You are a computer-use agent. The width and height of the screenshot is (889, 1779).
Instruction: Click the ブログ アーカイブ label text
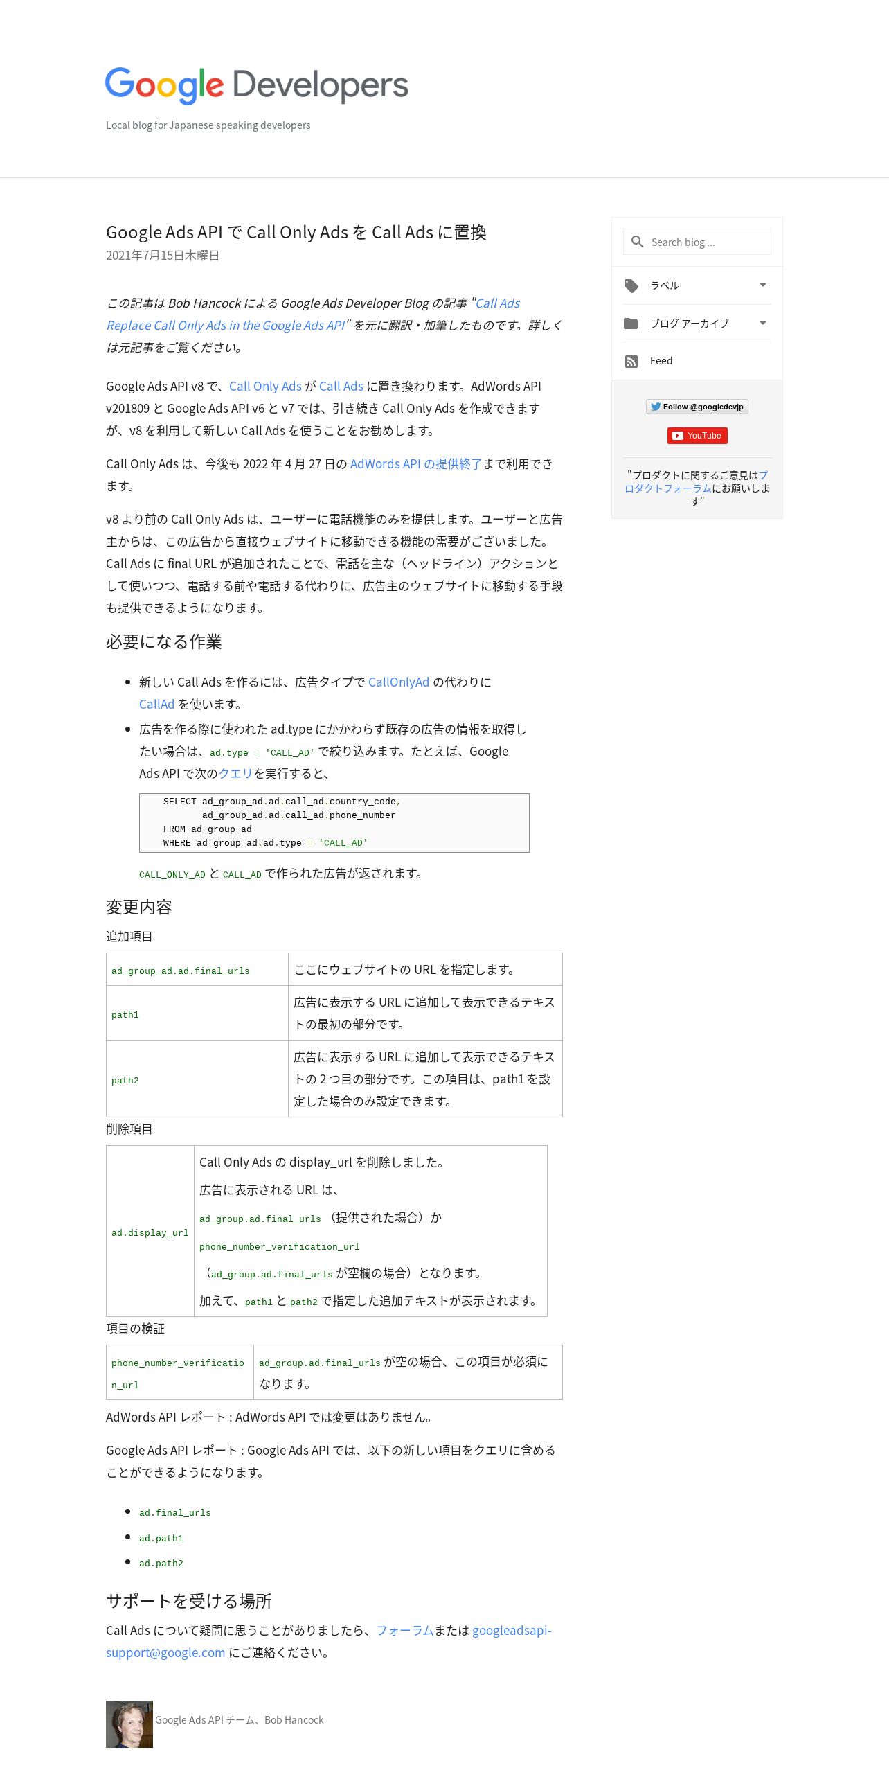[x=690, y=324]
